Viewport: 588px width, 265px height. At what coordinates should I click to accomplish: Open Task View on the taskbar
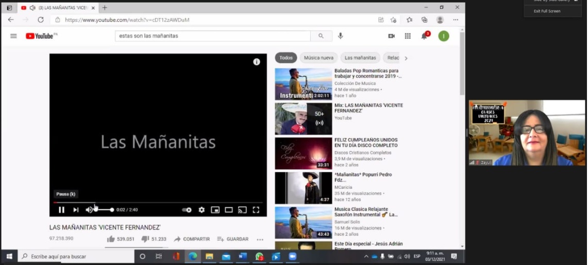coord(159,256)
